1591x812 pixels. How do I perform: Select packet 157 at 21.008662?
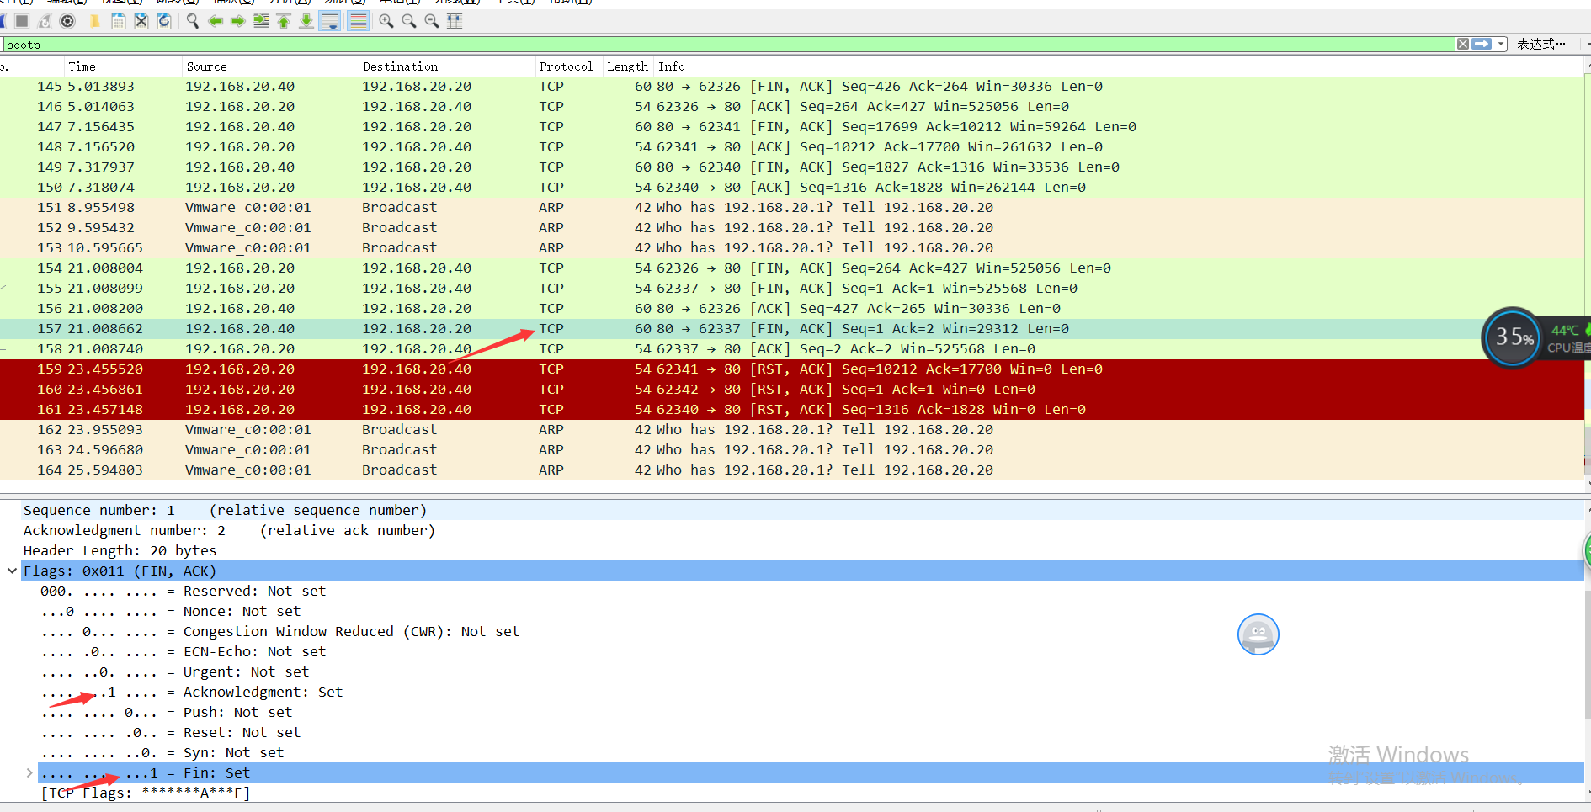click(791, 328)
